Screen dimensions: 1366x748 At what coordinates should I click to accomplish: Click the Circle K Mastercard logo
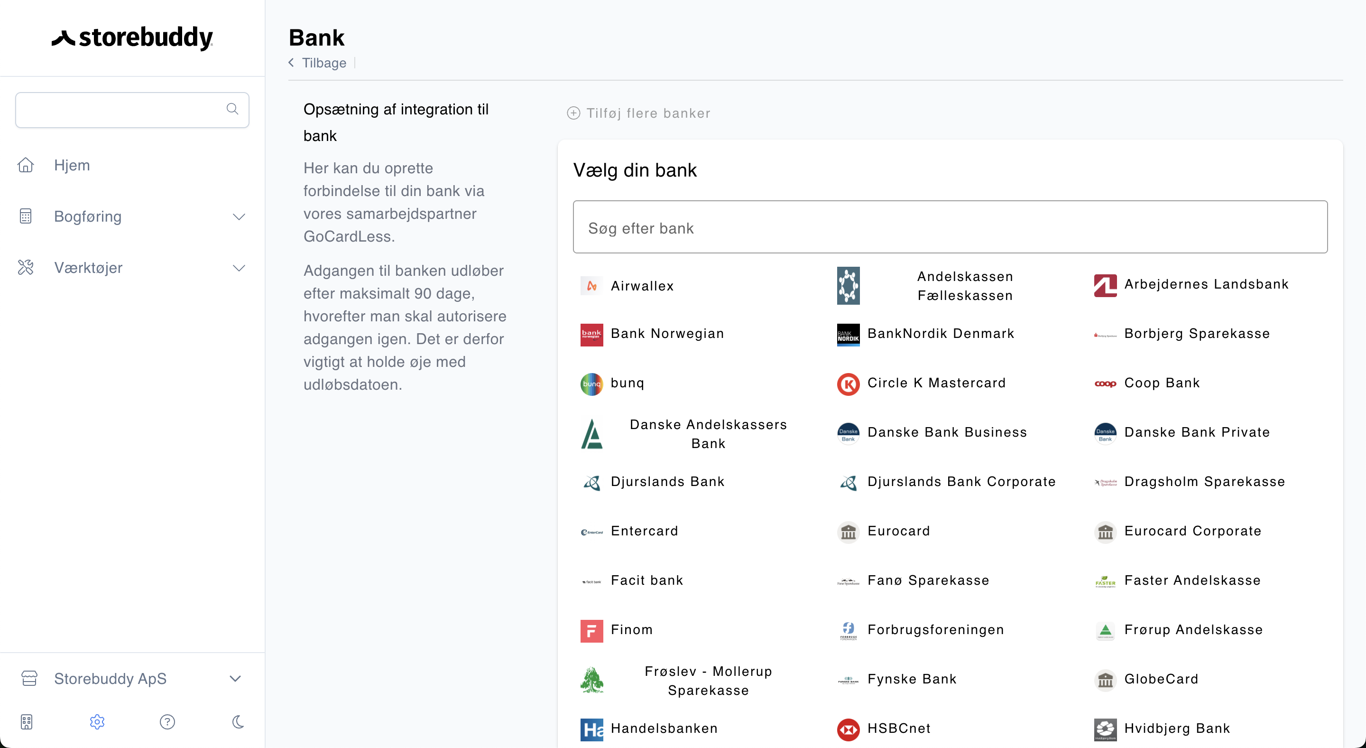tap(849, 384)
